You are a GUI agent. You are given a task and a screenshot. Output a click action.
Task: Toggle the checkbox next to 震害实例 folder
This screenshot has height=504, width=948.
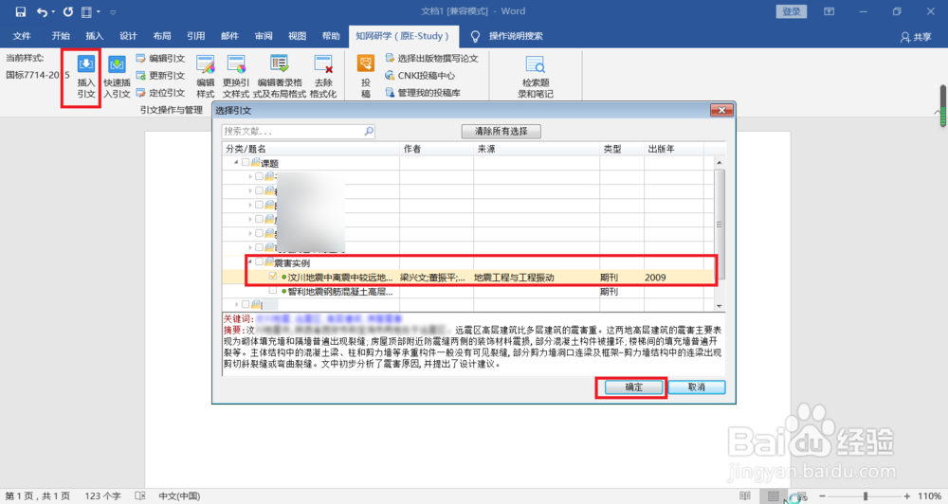coord(259,262)
